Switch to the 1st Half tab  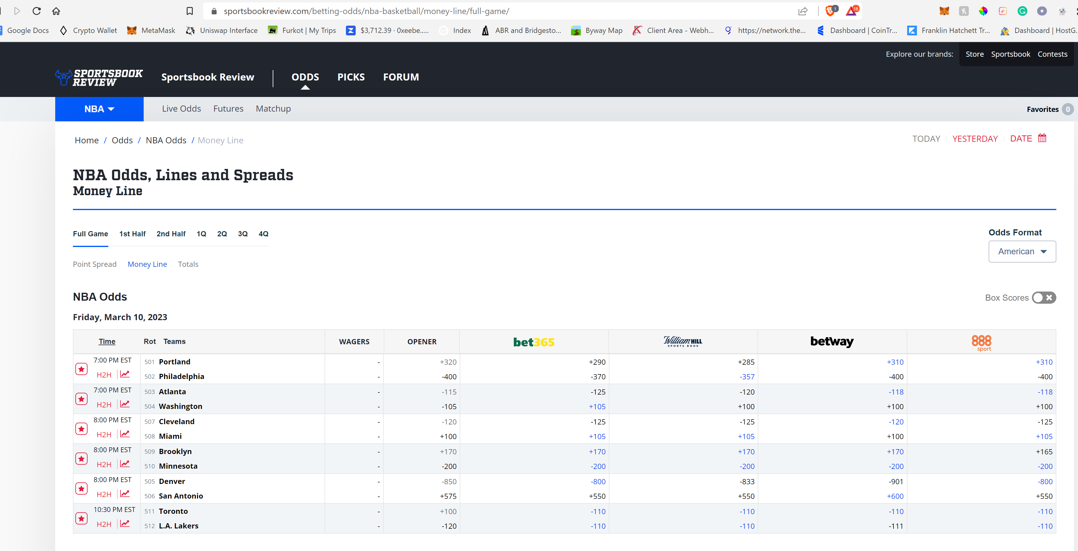132,234
